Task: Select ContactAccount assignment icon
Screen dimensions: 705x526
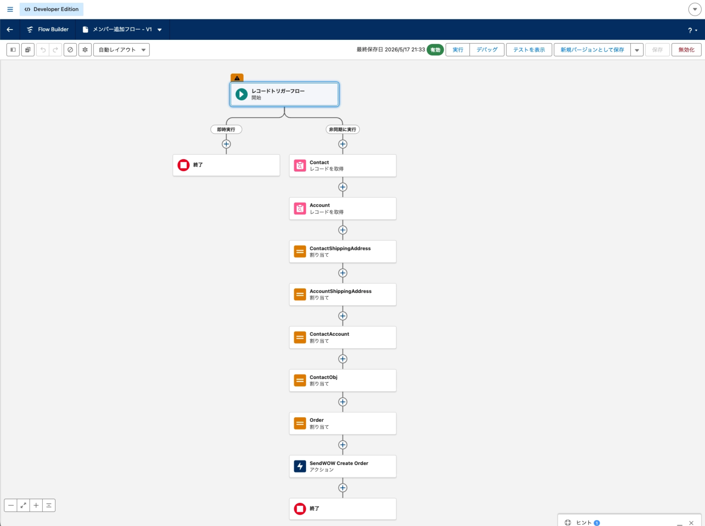Action: [x=300, y=337]
